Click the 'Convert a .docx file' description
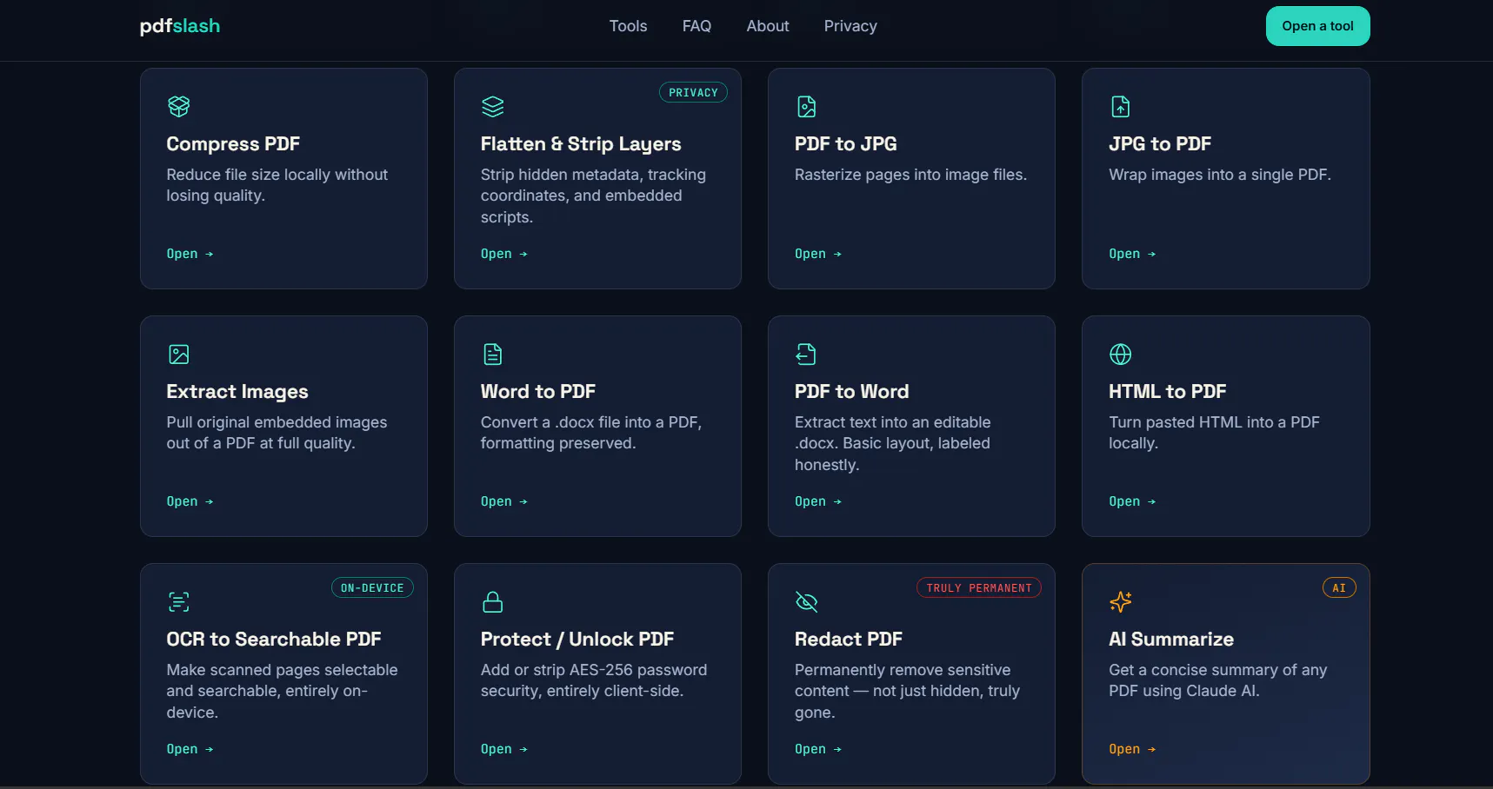This screenshot has width=1493, height=789. point(591,433)
